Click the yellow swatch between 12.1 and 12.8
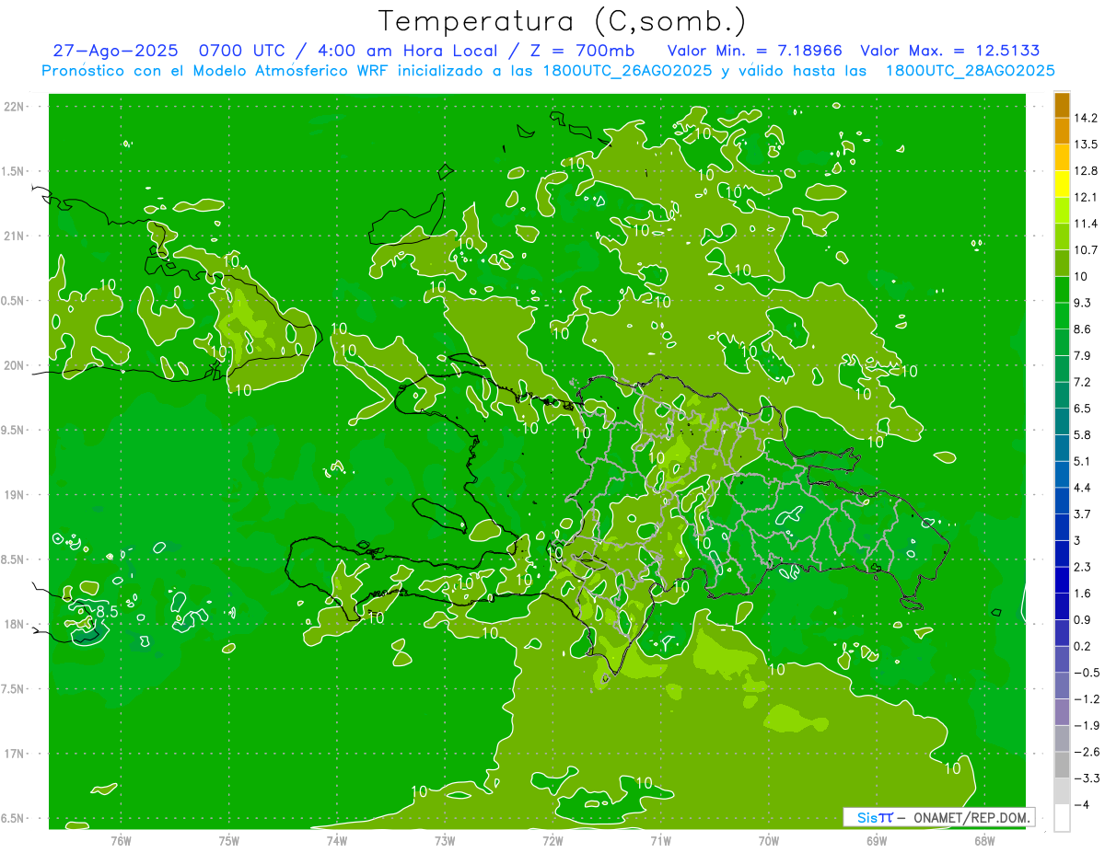Viewport: 1105px width, 853px height. (x=1062, y=184)
